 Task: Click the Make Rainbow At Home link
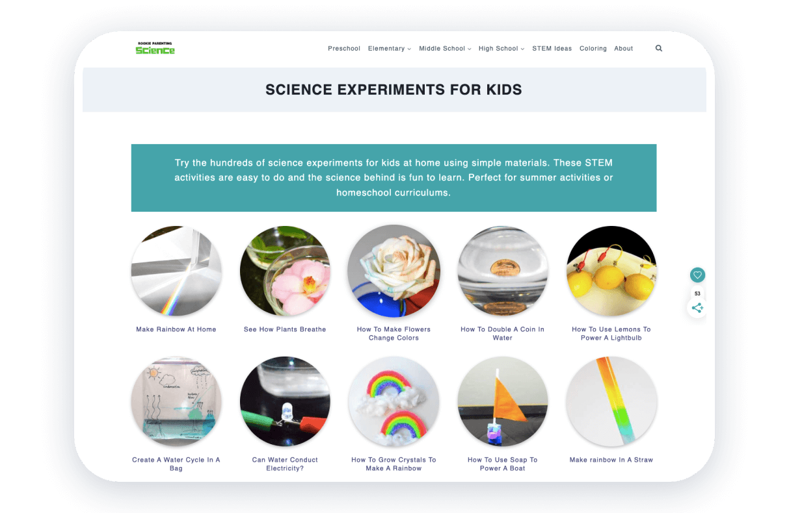pyautogui.click(x=176, y=329)
